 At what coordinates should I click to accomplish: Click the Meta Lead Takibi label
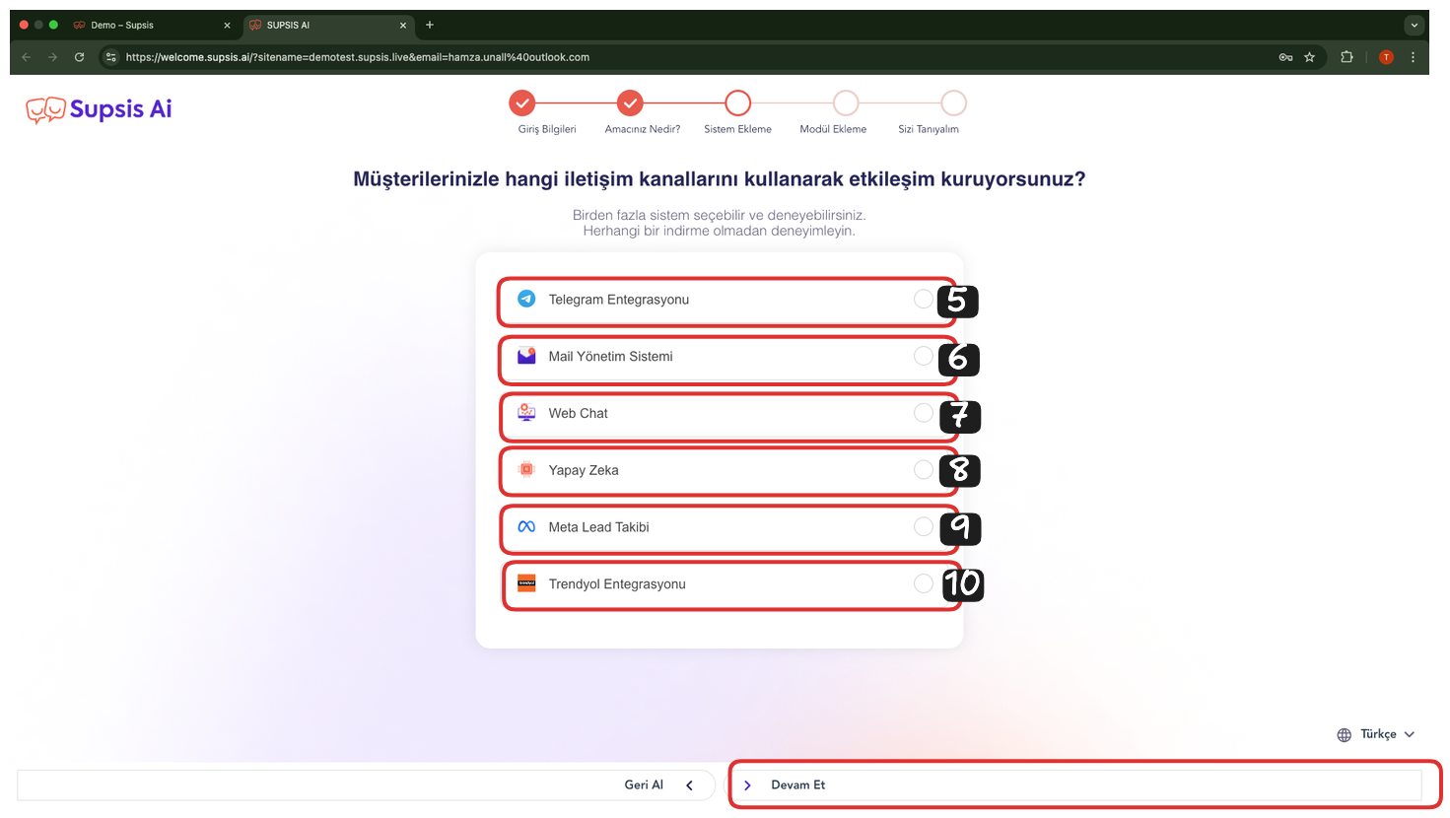[599, 527]
